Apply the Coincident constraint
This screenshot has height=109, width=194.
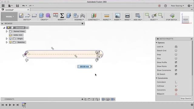(176, 82)
